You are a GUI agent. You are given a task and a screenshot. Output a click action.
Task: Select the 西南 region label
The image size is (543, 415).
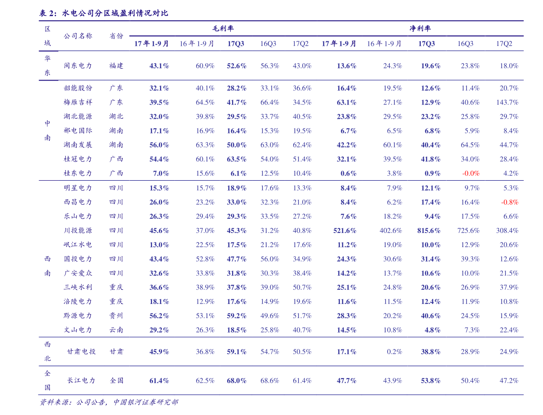pyautogui.click(x=47, y=266)
